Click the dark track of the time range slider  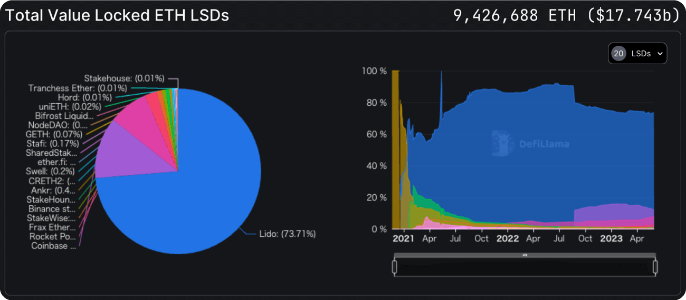click(525, 267)
